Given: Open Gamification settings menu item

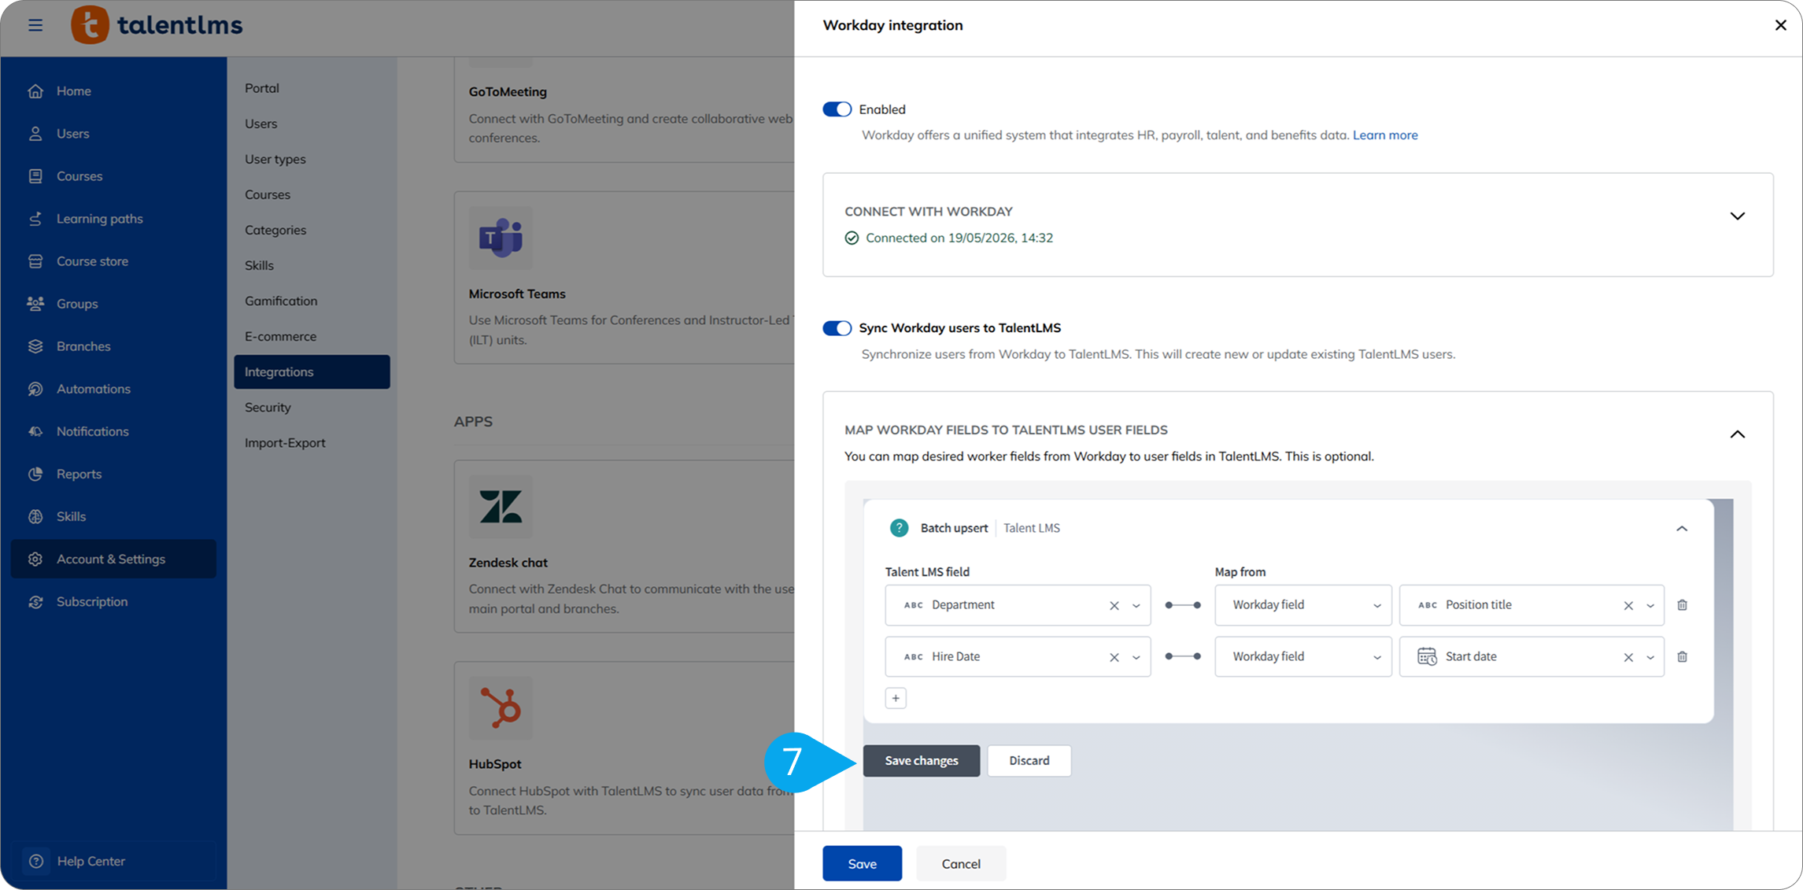Looking at the screenshot, I should pos(281,301).
